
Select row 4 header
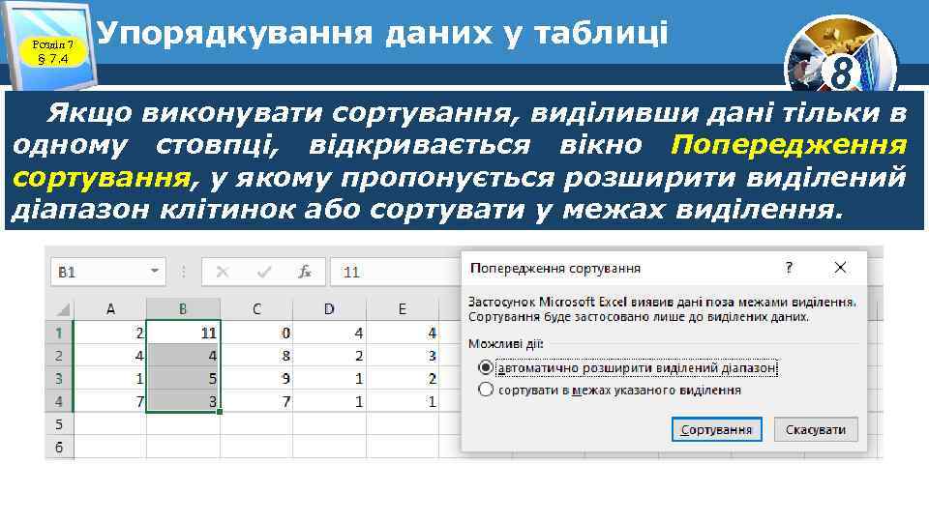click(x=59, y=401)
